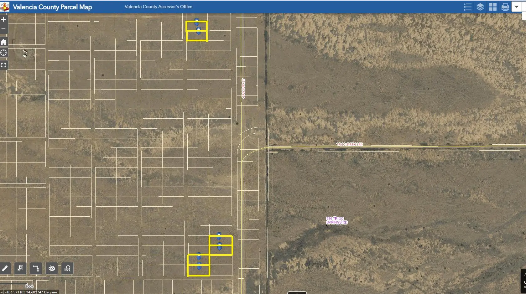This screenshot has width=526, height=294.
Task: Open the Layers panel icon
Action: click(480, 7)
